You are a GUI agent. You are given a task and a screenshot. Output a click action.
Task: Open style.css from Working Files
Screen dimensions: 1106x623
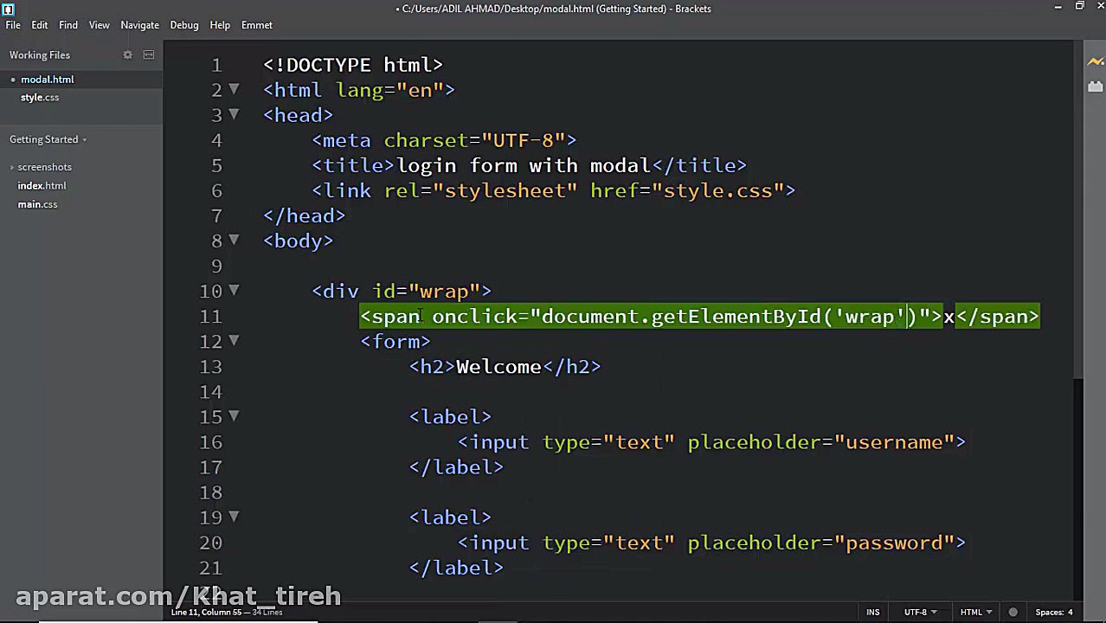tap(40, 97)
